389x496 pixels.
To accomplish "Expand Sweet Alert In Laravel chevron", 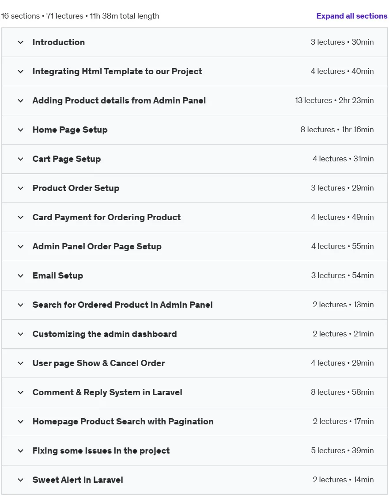I will pyautogui.click(x=21, y=480).
